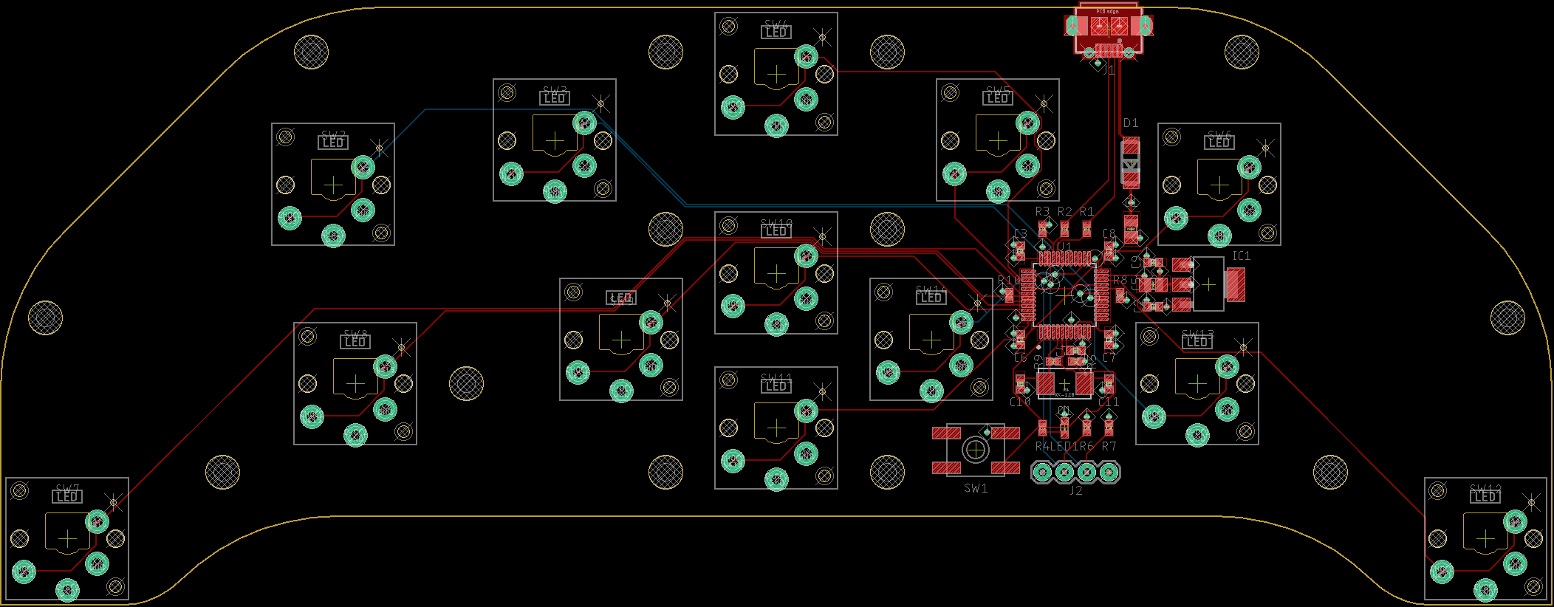The image size is (1554, 607).
Task: Click the R4 resistor footprint
Action: [1042, 427]
